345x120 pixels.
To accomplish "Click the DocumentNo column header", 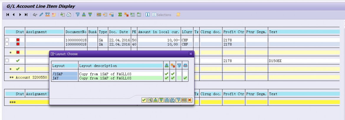I will point(76,32).
